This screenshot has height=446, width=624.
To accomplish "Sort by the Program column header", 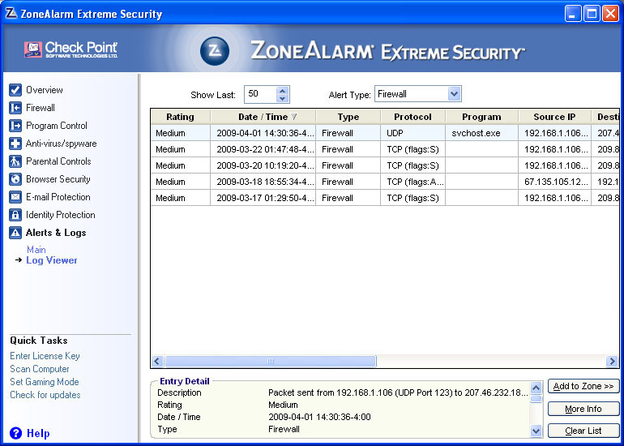I will coord(481,117).
